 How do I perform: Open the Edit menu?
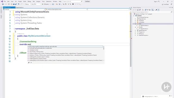(8, 1)
